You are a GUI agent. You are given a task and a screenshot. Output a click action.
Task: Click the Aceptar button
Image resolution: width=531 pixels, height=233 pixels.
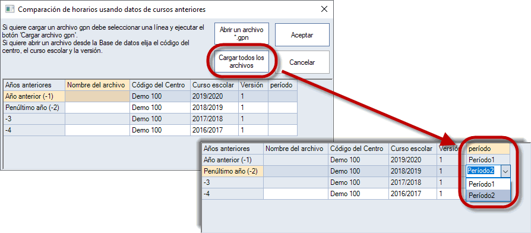(x=302, y=35)
